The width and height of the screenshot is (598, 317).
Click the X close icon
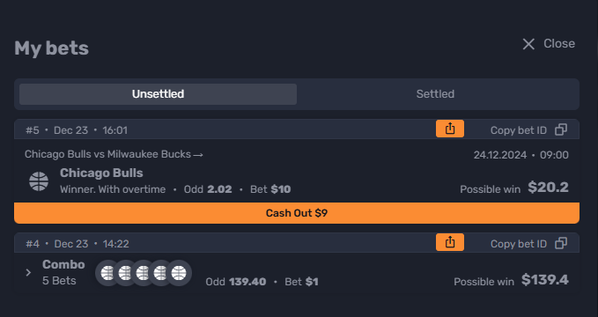coord(528,44)
